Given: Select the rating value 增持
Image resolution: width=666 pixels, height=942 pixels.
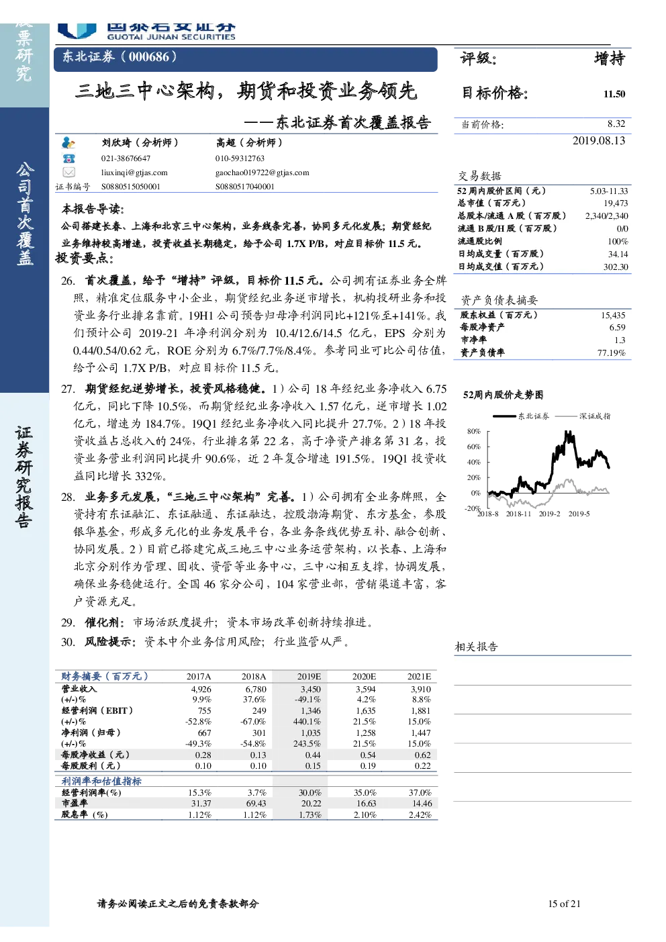Looking at the screenshot, I should pos(609,58).
